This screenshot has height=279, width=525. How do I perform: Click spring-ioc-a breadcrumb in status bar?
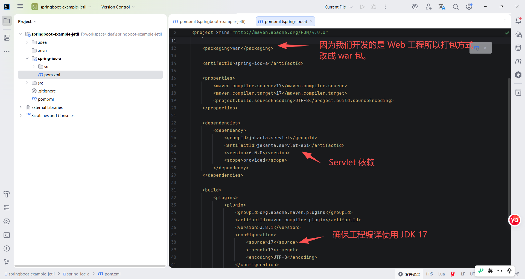[76, 274]
